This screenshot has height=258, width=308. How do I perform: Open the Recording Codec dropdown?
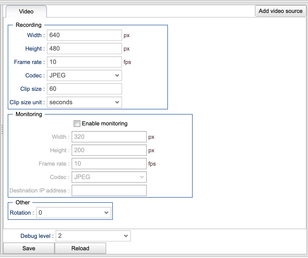point(84,75)
